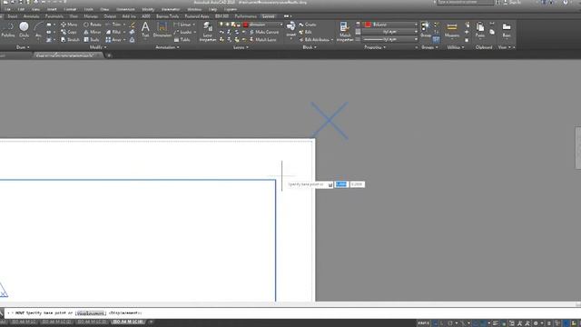Image resolution: width=581 pixels, height=327 pixels.
Task: Click the second dynamic input coordinate field
Action: click(x=357, y=184)
